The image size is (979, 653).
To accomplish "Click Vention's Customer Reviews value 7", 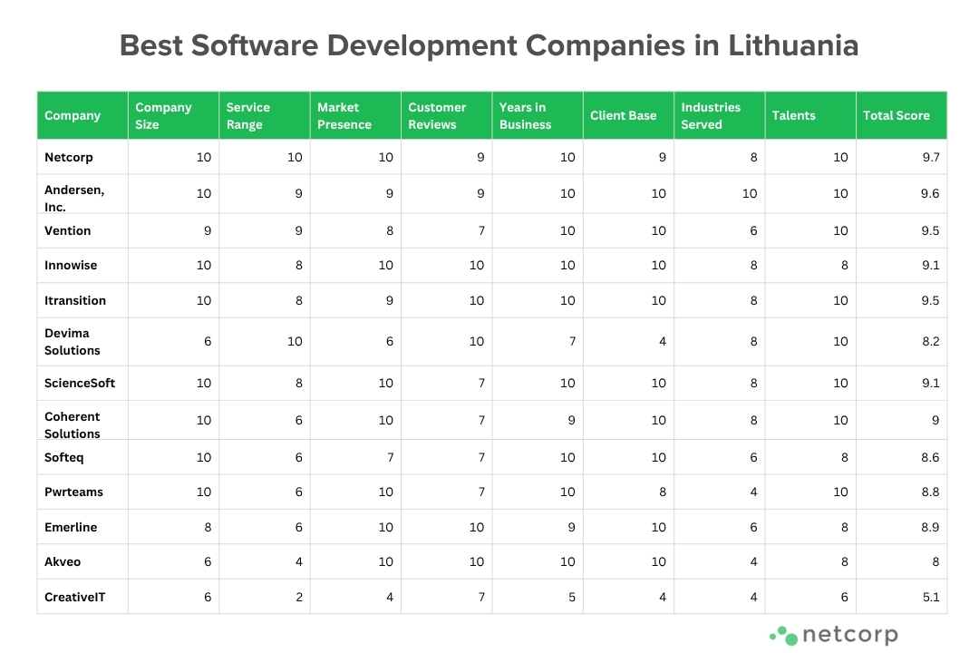I will tap(481, 230).
